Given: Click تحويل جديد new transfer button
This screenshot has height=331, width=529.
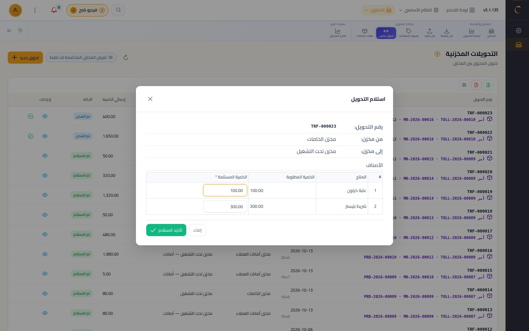Looking at the screenshot, I should [x=25, y=57].
